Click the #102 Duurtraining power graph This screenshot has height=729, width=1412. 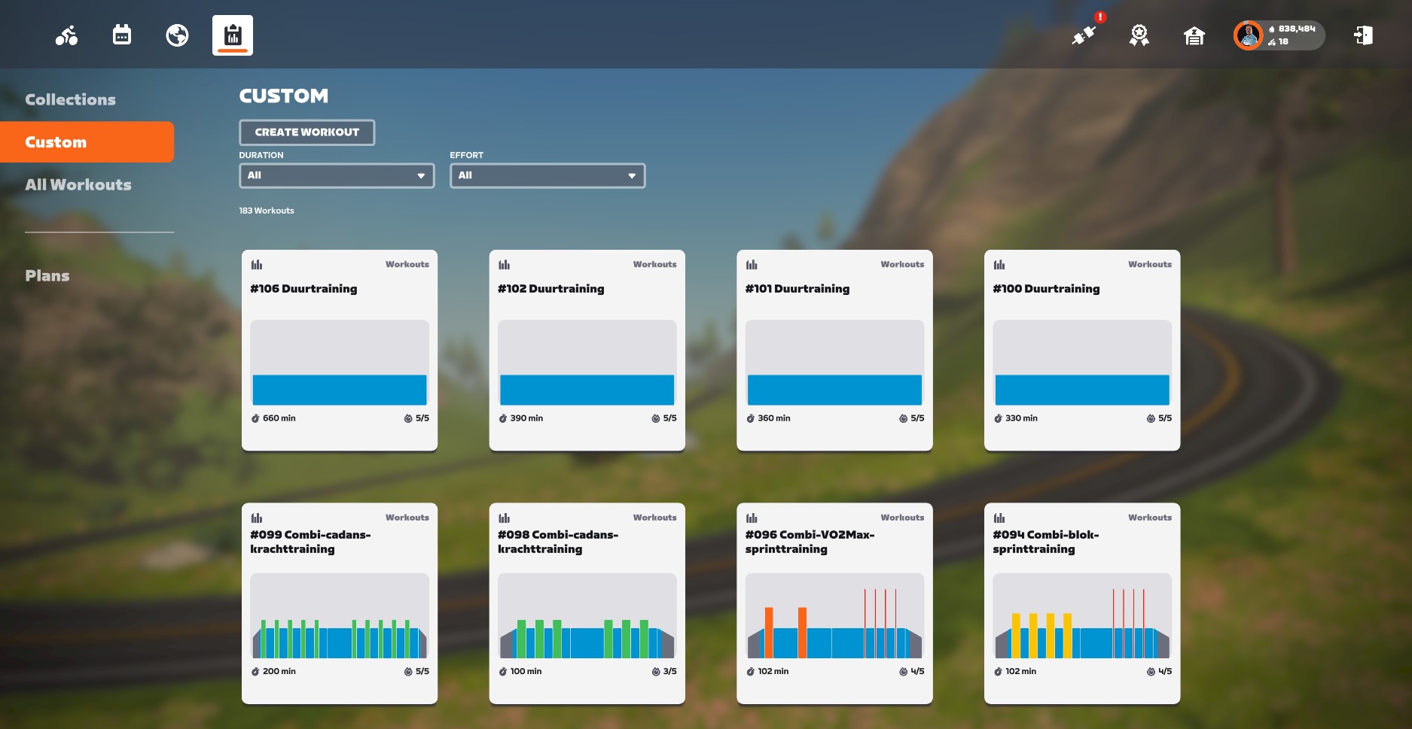(587, 363)
